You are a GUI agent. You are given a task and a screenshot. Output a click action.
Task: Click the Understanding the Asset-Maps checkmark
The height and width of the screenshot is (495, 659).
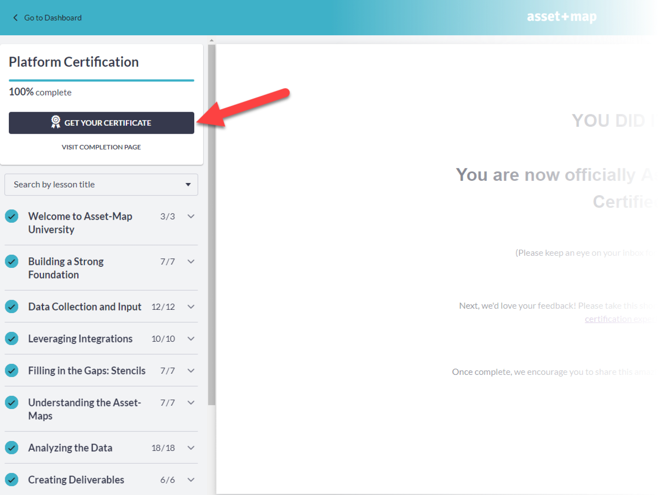pos(12,402)
